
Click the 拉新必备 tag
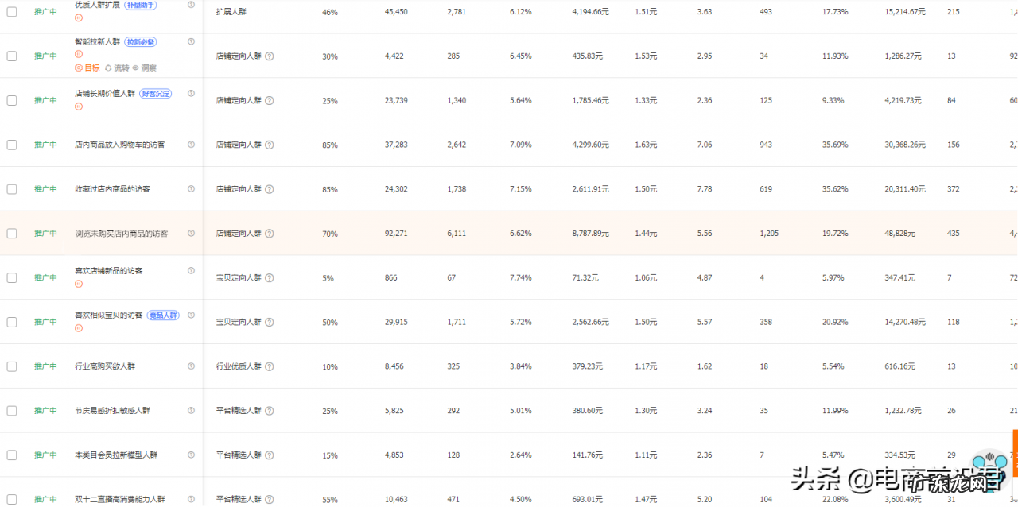pyautogui.click(x=141, y=41)
